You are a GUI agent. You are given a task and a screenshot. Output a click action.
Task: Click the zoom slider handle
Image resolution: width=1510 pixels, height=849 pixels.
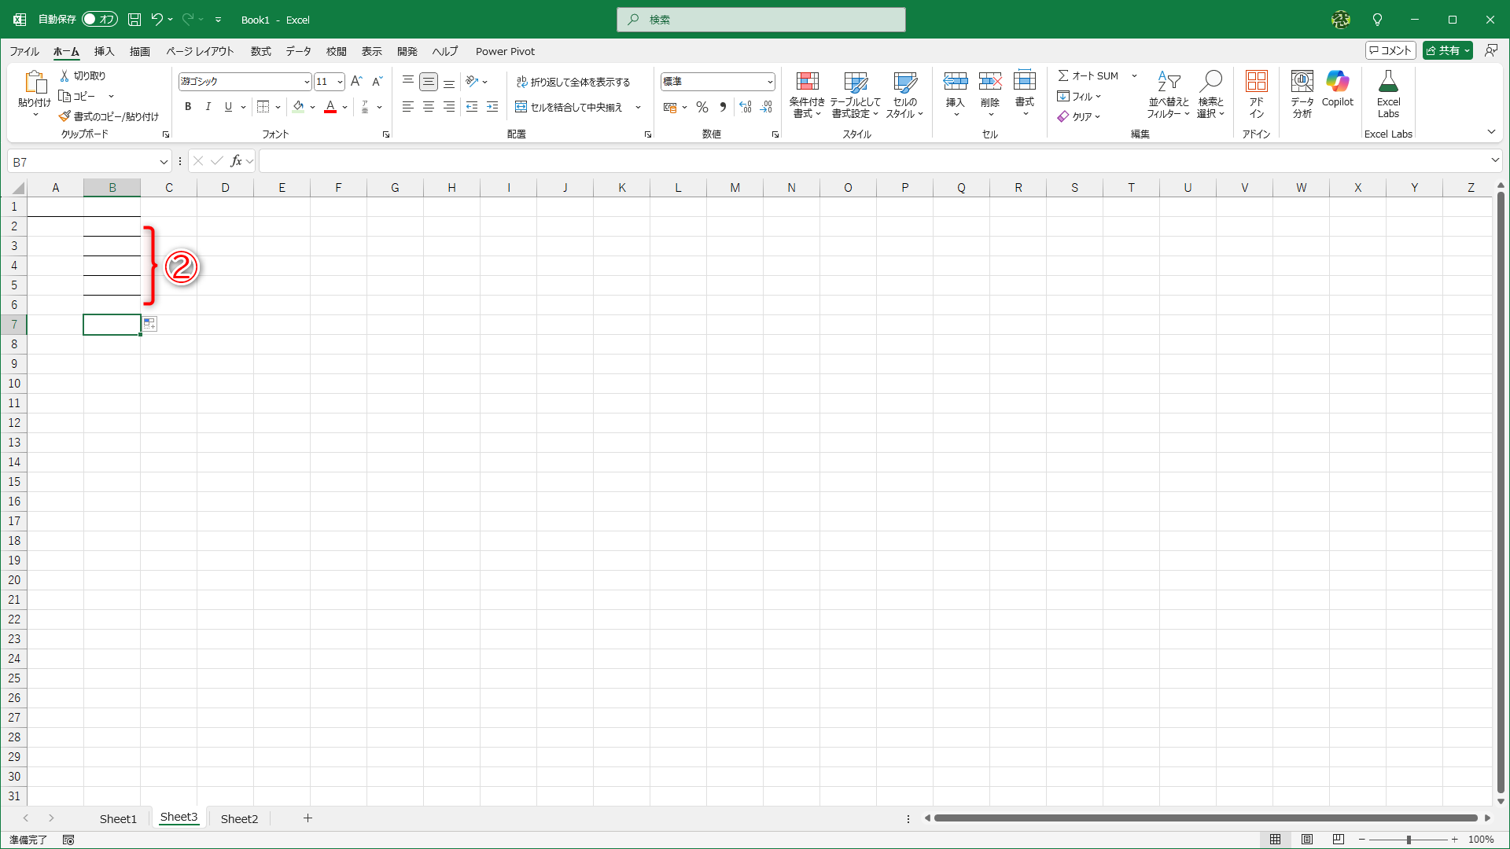point(1409,840)
